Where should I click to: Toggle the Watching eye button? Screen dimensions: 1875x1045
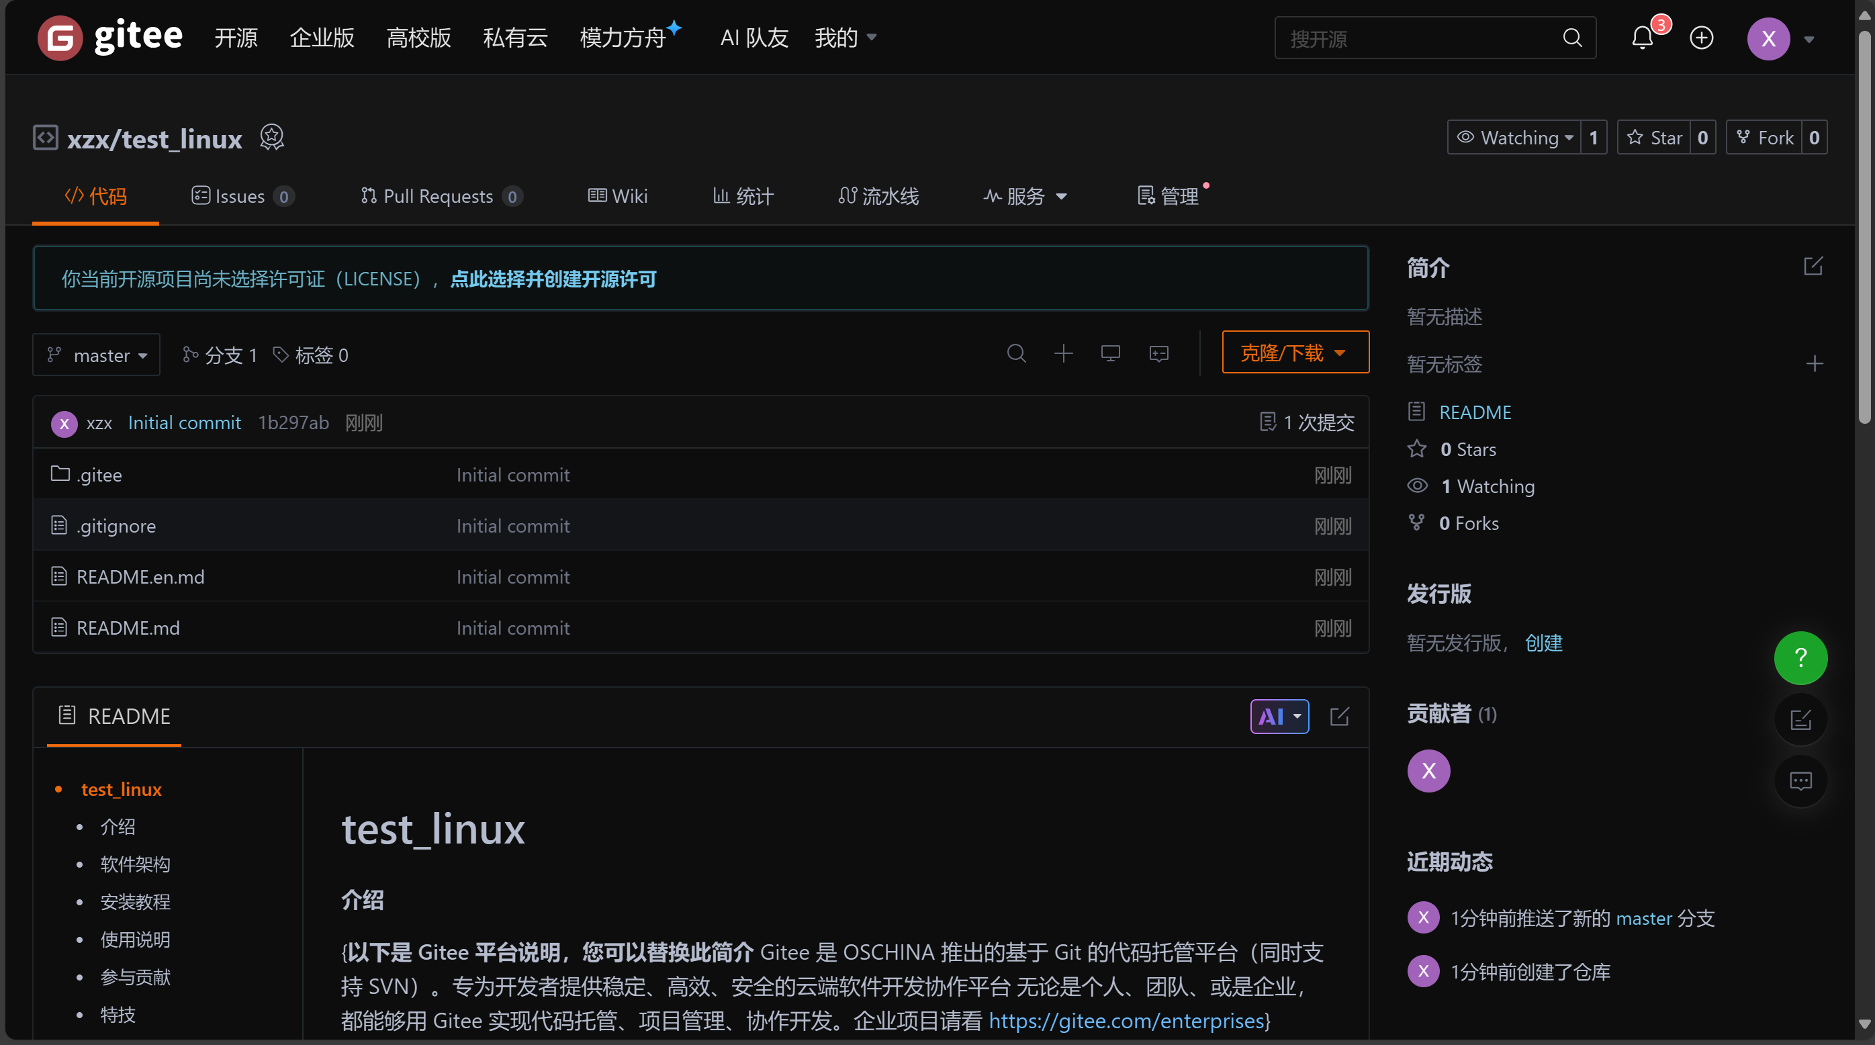[x=1514, y=138]
